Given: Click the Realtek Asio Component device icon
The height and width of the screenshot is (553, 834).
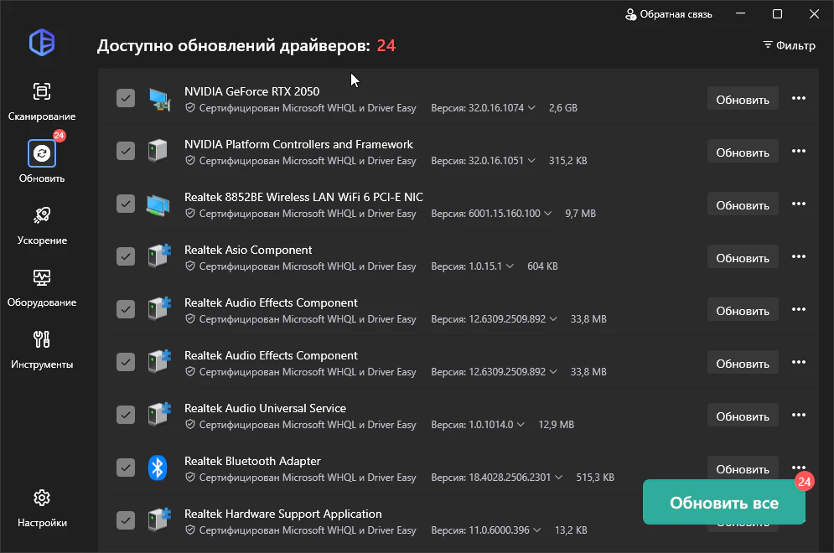Looking at the screenshot, I should 159,256.
